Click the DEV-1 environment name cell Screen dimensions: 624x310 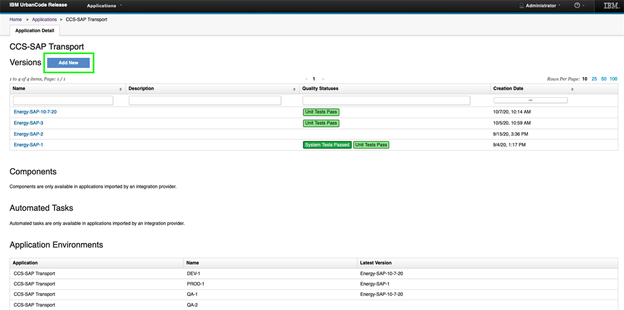pyautogui.click(x=193, y=274)
